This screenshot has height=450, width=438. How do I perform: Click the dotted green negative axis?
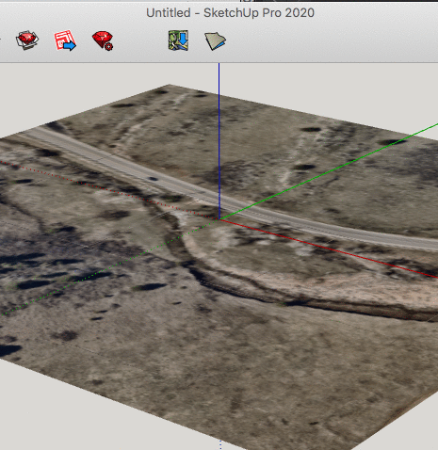110,266
